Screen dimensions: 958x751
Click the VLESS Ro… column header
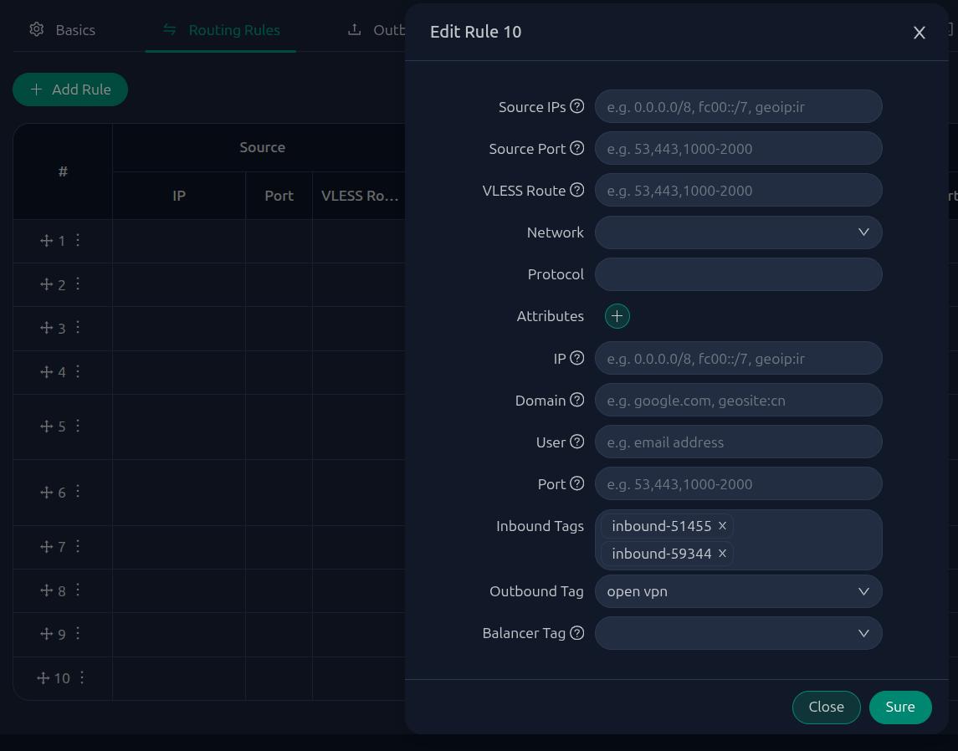[359, 196]
